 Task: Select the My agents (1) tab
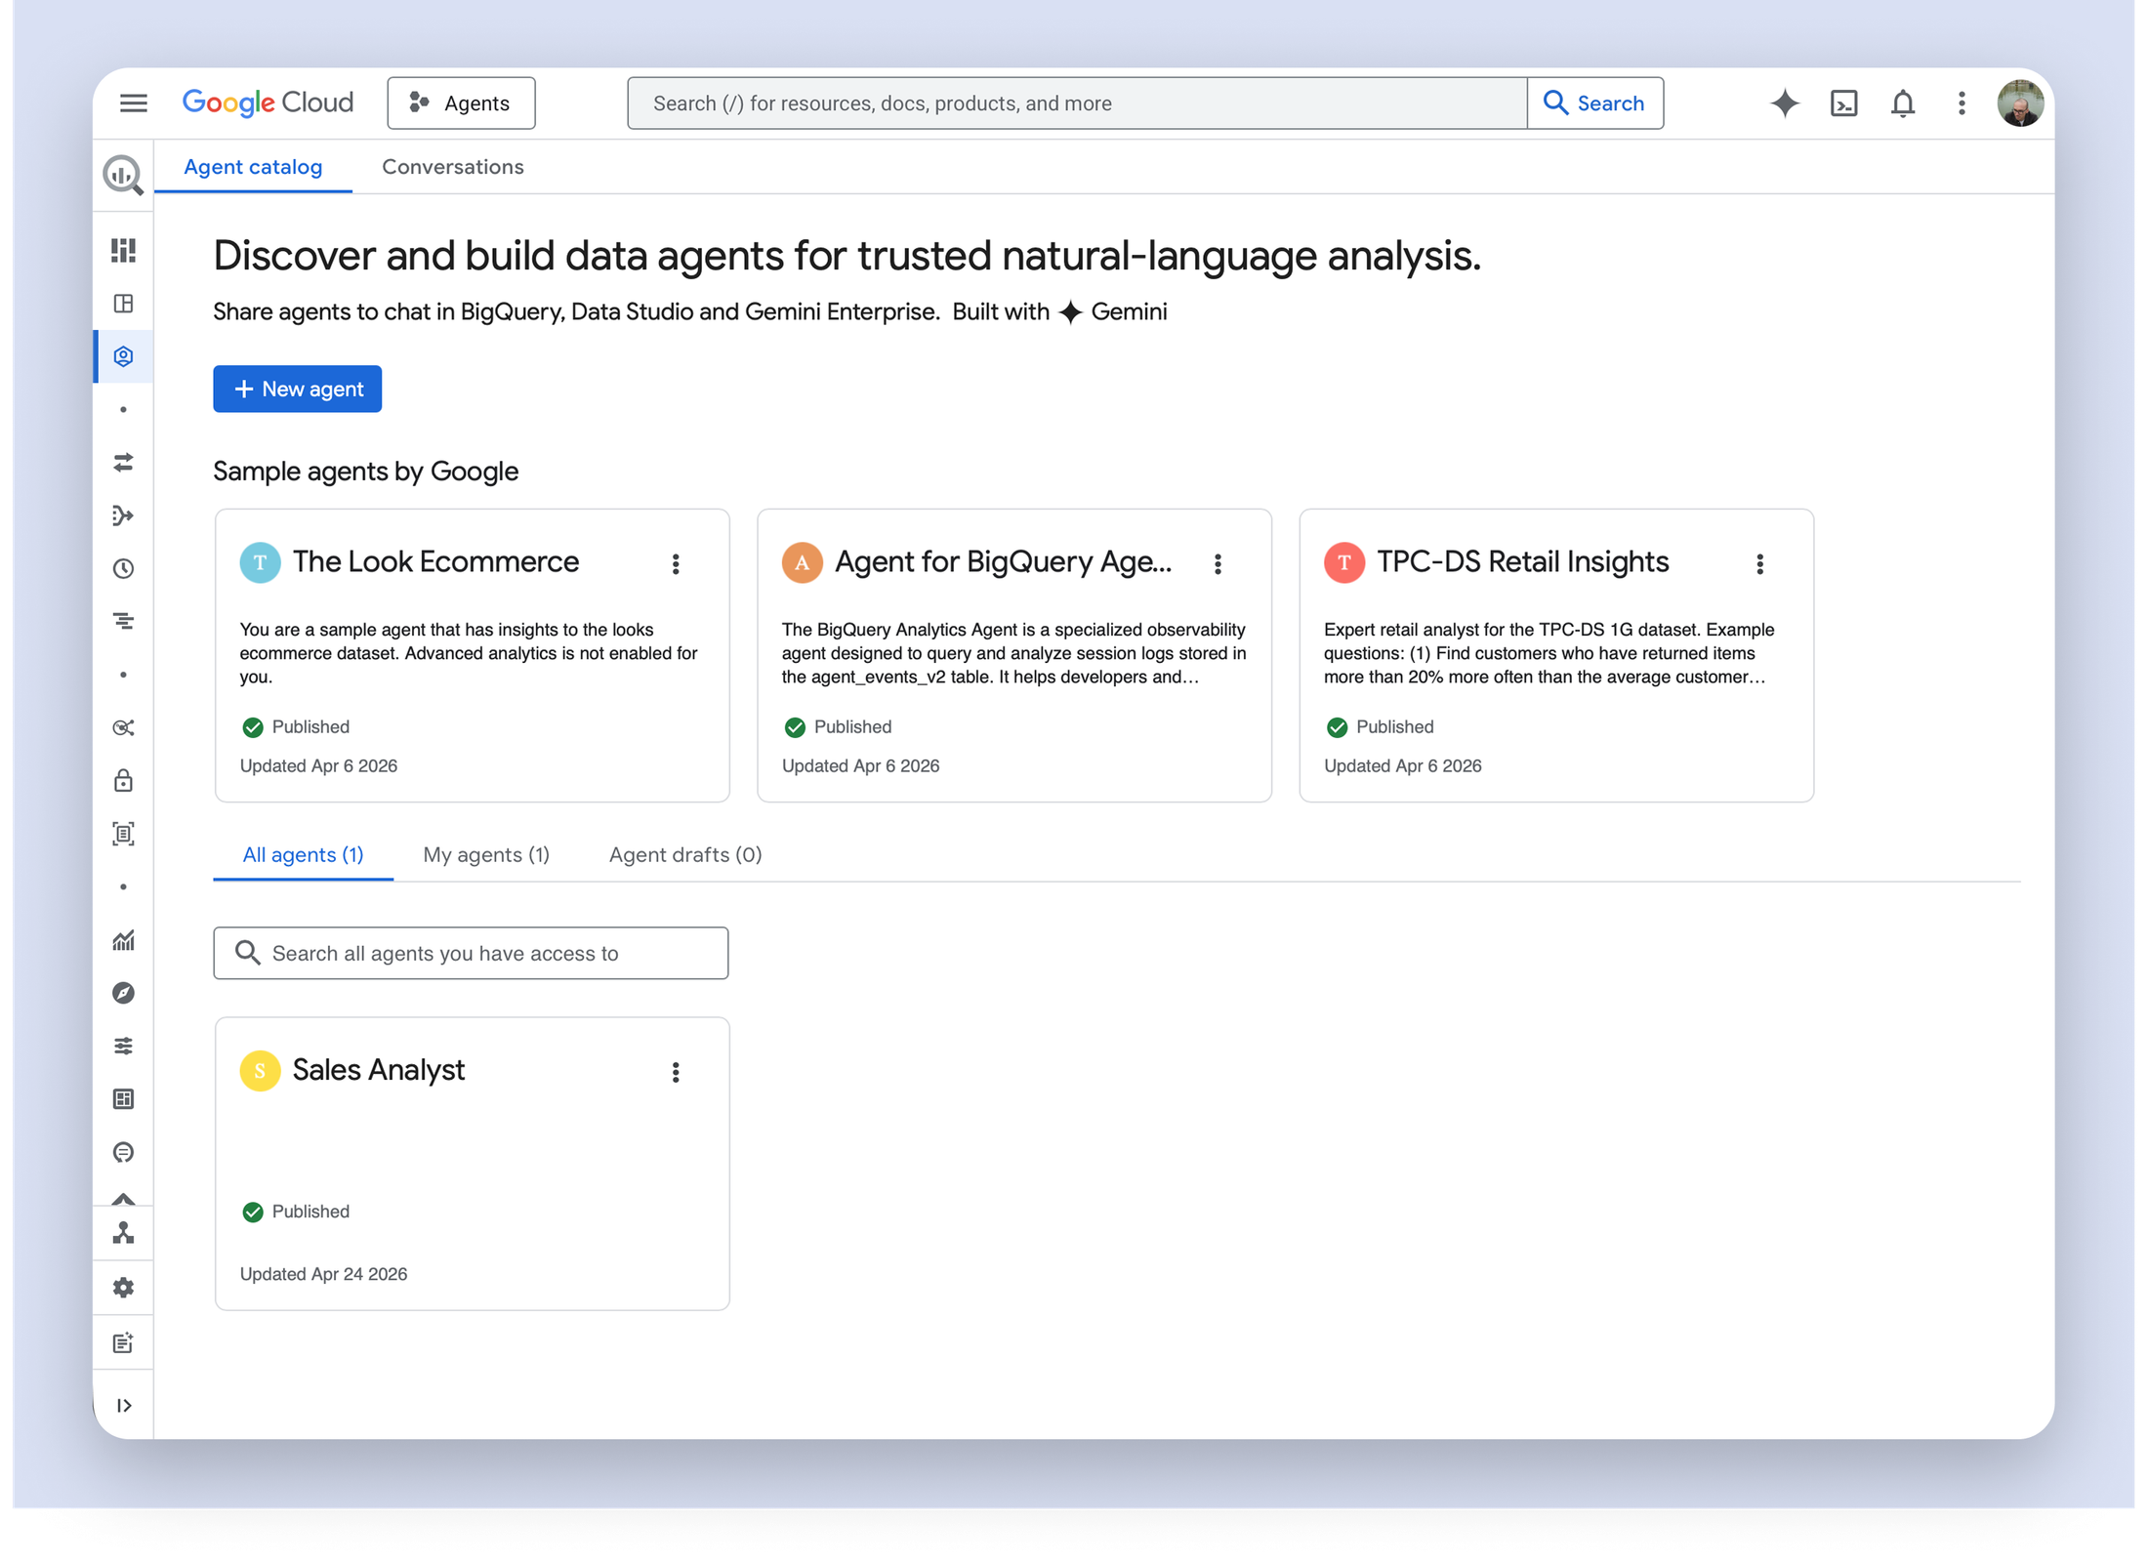[x=486, y=854]
